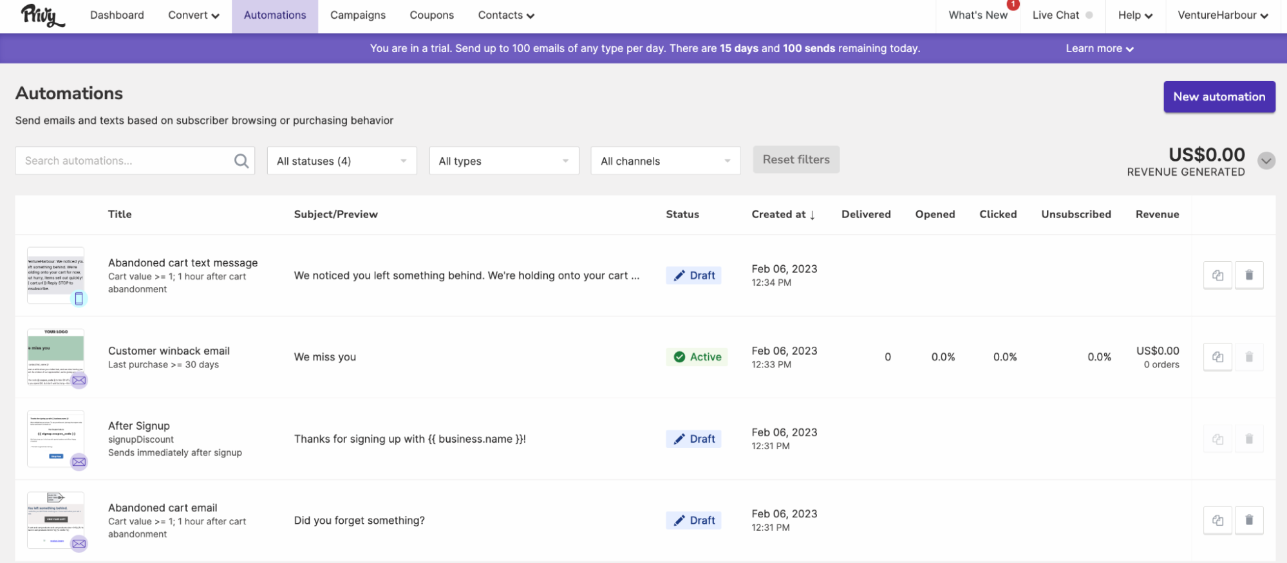Click the What's New notification badge
Screen dimensions: 1287x563
pyautogui.click(x=1013, y=5)
